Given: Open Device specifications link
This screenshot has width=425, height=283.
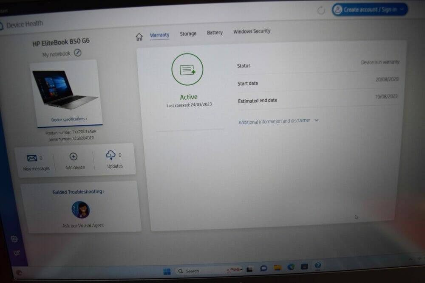Looking at the screenshot, I should 69,119.
